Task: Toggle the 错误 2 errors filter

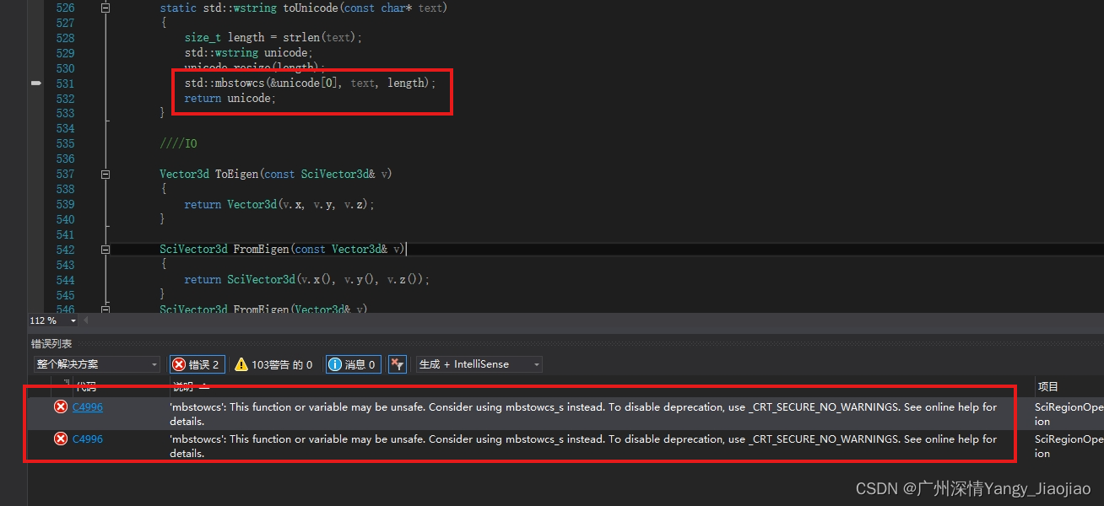Action: pyautogui.click(x=197, y=364)
